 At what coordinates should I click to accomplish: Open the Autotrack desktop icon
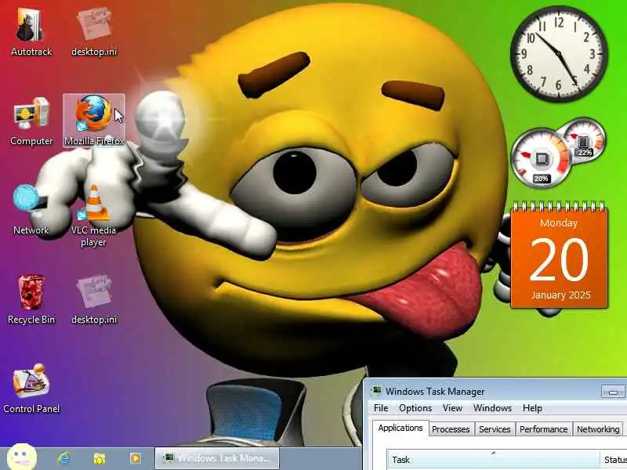31,32
